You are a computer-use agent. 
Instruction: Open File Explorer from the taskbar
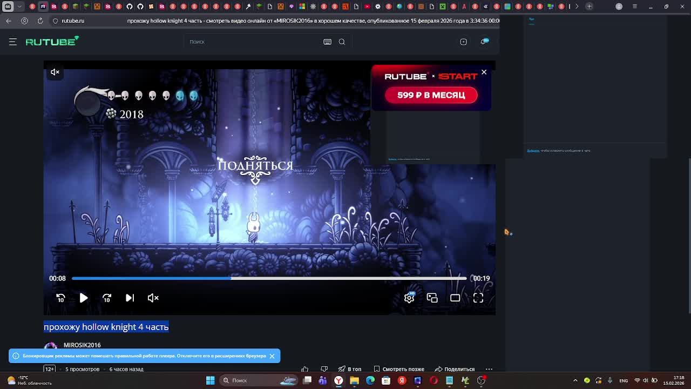(x=354, y=380)
